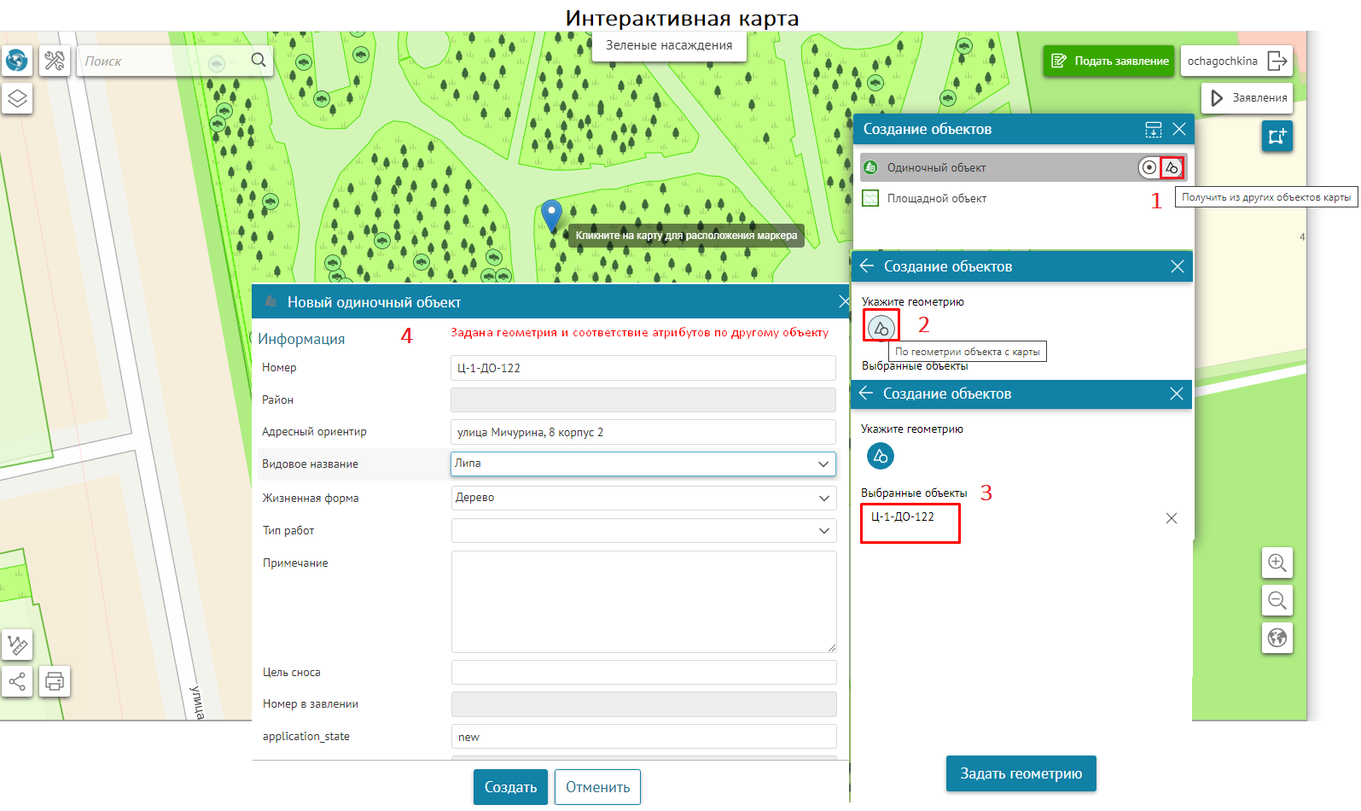The image size is (1361, 811).
Task: Open the layers panel icon
Action: pyautogui.click(x=17, y=99)
